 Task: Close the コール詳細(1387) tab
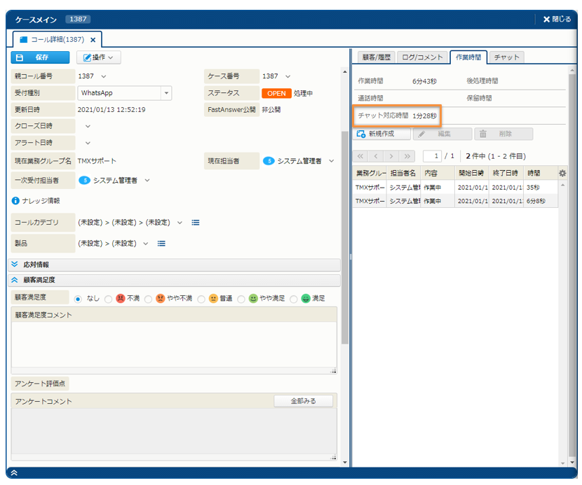pyautogui.click(x=93, y=40)
